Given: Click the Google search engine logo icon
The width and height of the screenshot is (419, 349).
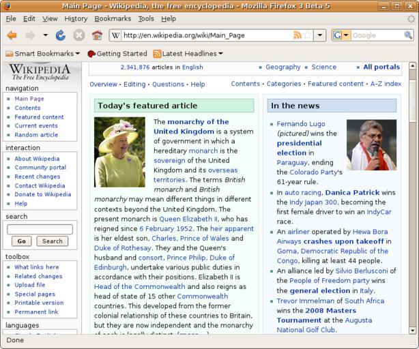Looking at the screenshot, I should (338, 35).
